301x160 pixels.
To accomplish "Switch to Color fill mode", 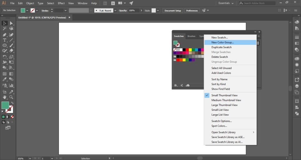I will click(4, 117).
